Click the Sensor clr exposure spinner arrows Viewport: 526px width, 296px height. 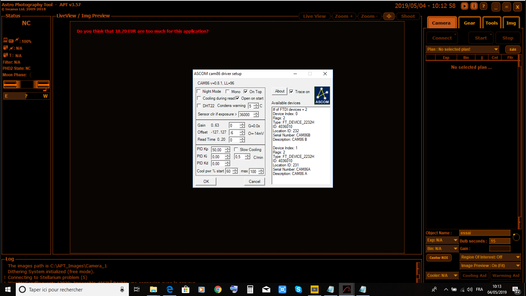click(x=256, y=114)
